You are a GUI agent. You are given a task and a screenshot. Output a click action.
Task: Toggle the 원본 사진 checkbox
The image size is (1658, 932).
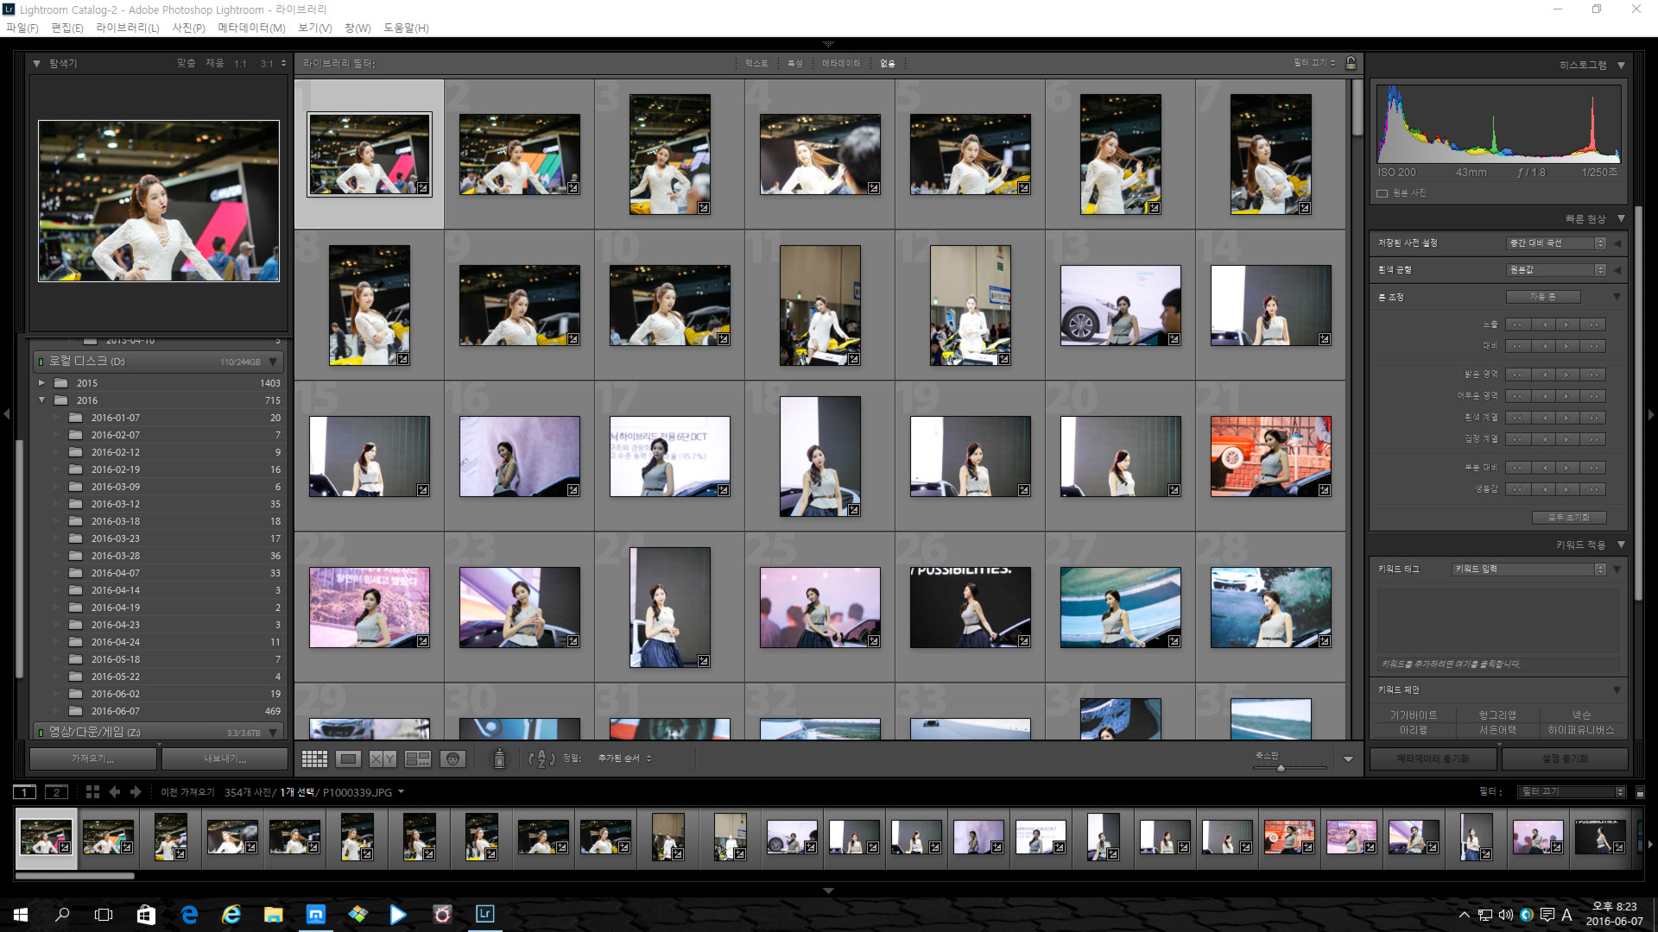1382,193
